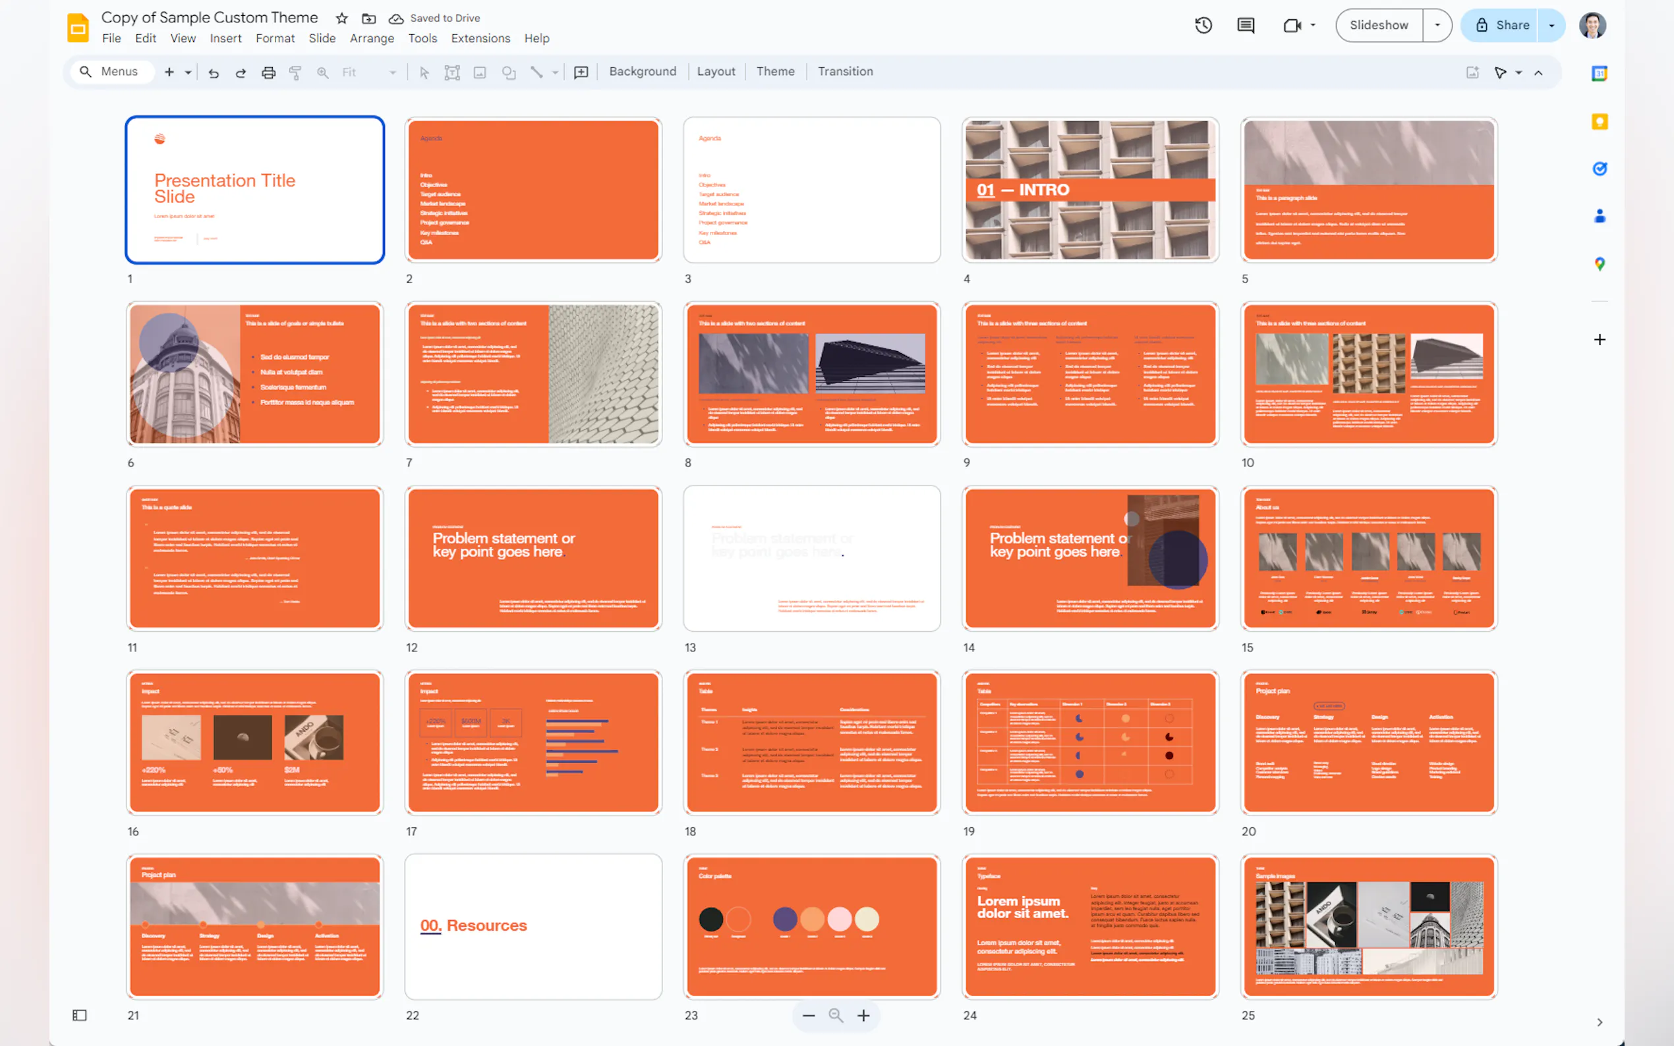Open the Insert image tool
Screen dimensions: 1674x1046
pos(480,71)
